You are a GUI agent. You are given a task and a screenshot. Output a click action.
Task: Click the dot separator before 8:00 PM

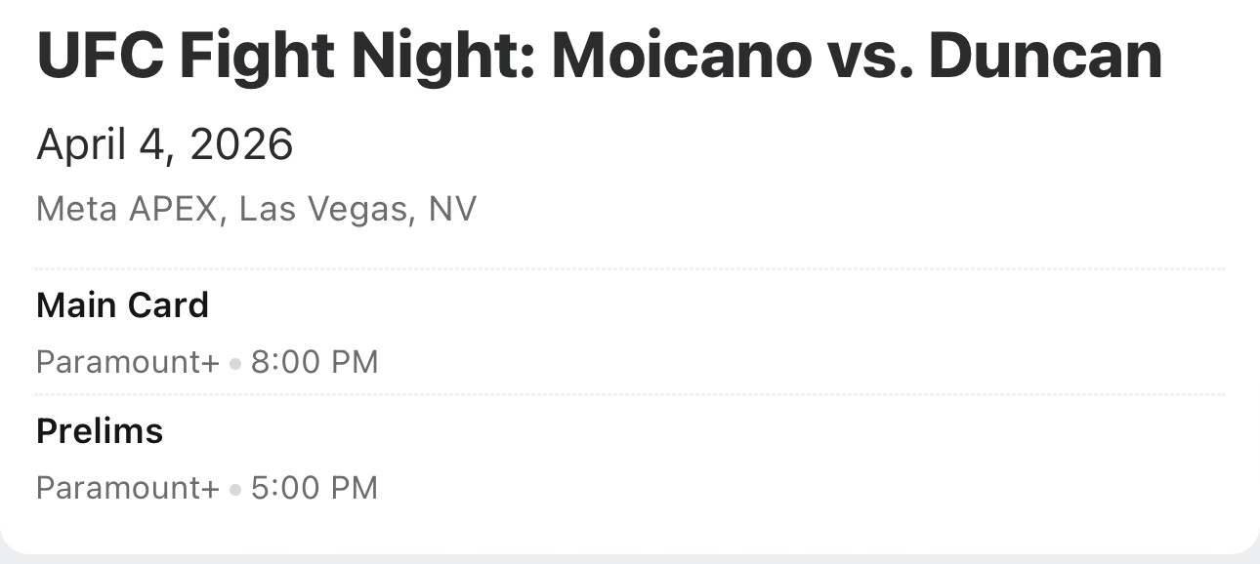234,364
